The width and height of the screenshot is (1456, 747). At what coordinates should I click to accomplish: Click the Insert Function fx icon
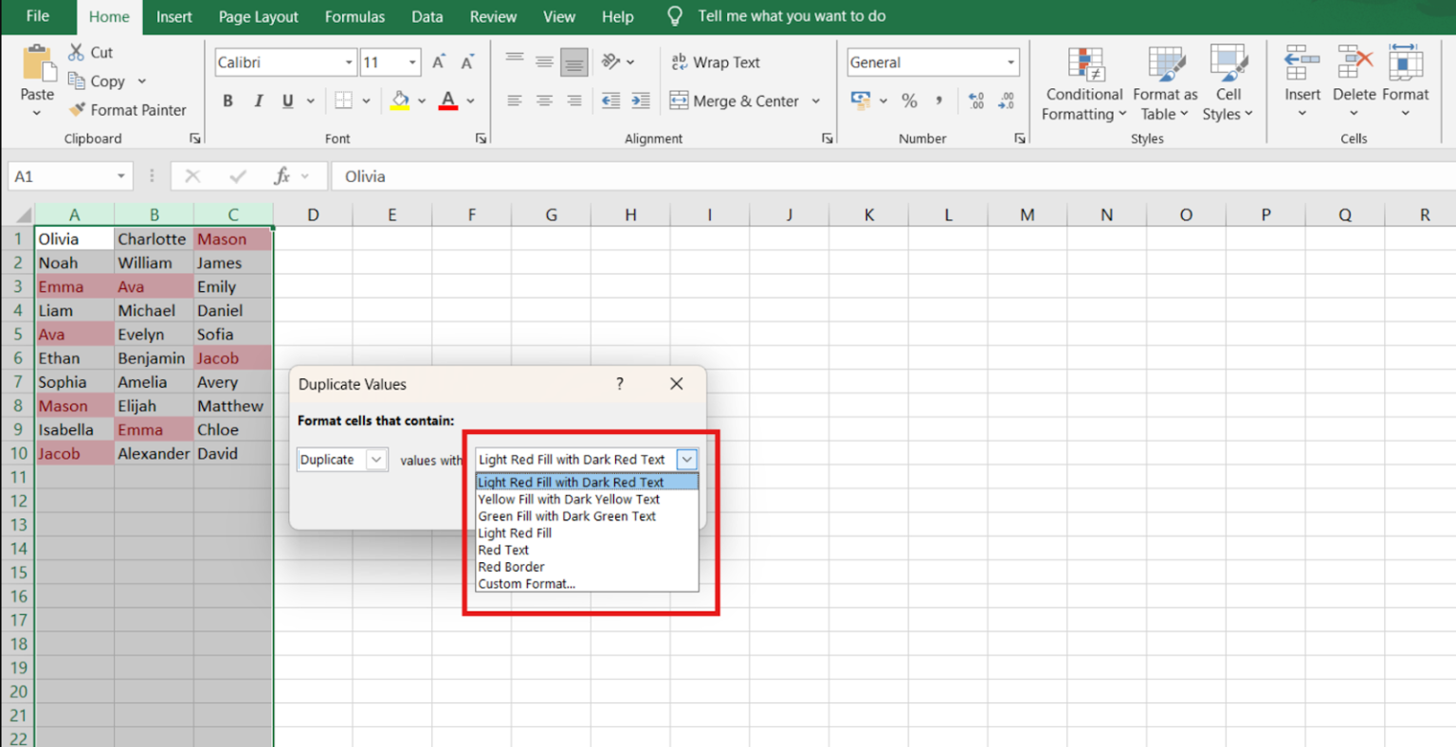tap(282, 176)
